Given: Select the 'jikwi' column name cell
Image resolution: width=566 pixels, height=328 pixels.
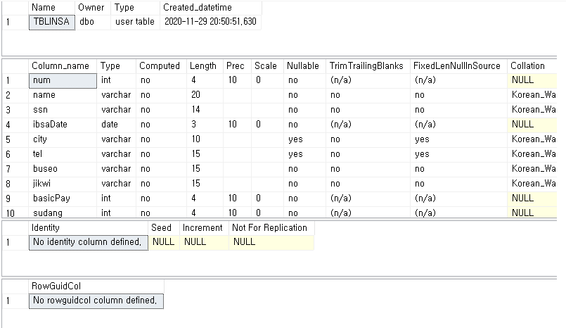Looking at the screenshot, I should (63, 184).
